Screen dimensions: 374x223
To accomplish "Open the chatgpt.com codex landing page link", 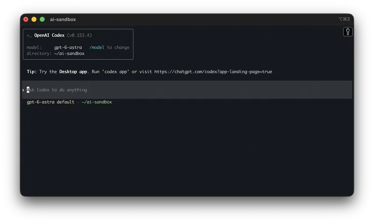I will coord(213,72).
